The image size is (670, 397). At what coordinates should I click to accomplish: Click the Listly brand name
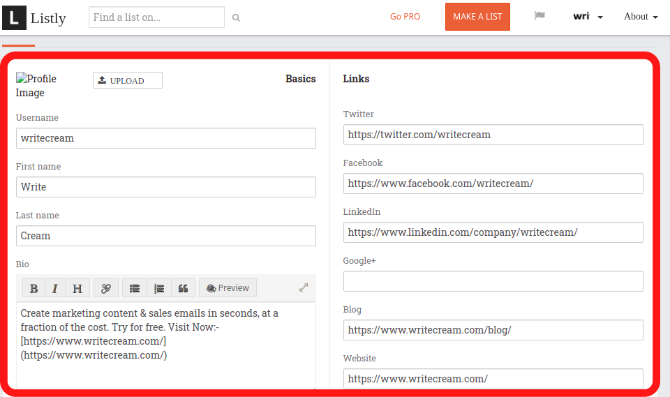[x=48, y=18]
